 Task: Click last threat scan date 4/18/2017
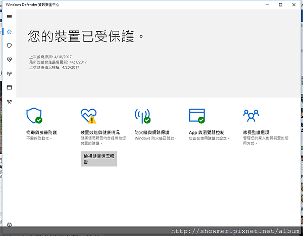tap(63, 57)
